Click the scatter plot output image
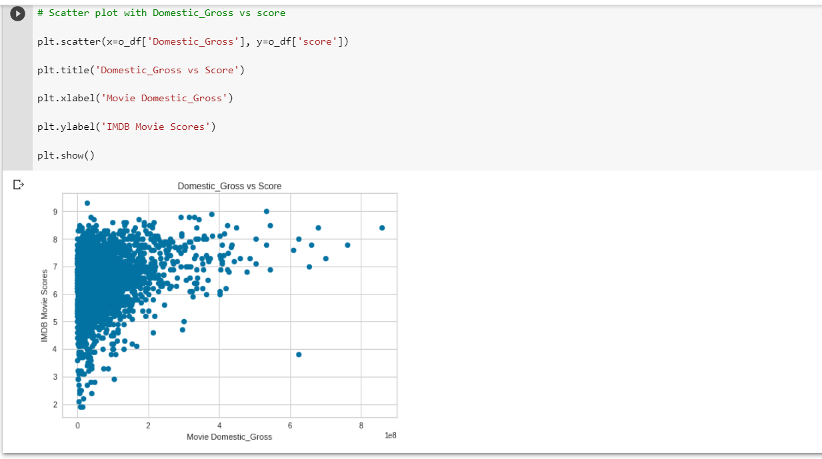This screenshot has width=822, height=459. (219, 310)
